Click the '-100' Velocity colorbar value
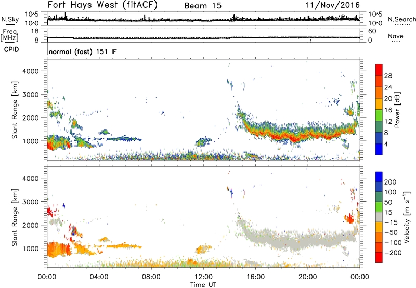The image size is (416, 288). [x=393, y=243]
